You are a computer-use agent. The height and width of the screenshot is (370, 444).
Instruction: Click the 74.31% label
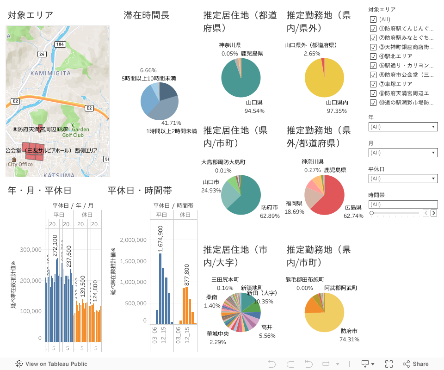click(x=350, y=339)
